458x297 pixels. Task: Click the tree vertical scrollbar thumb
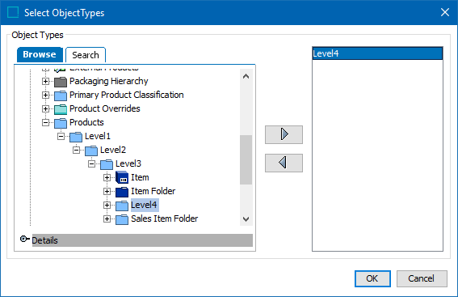click(246, 159)
